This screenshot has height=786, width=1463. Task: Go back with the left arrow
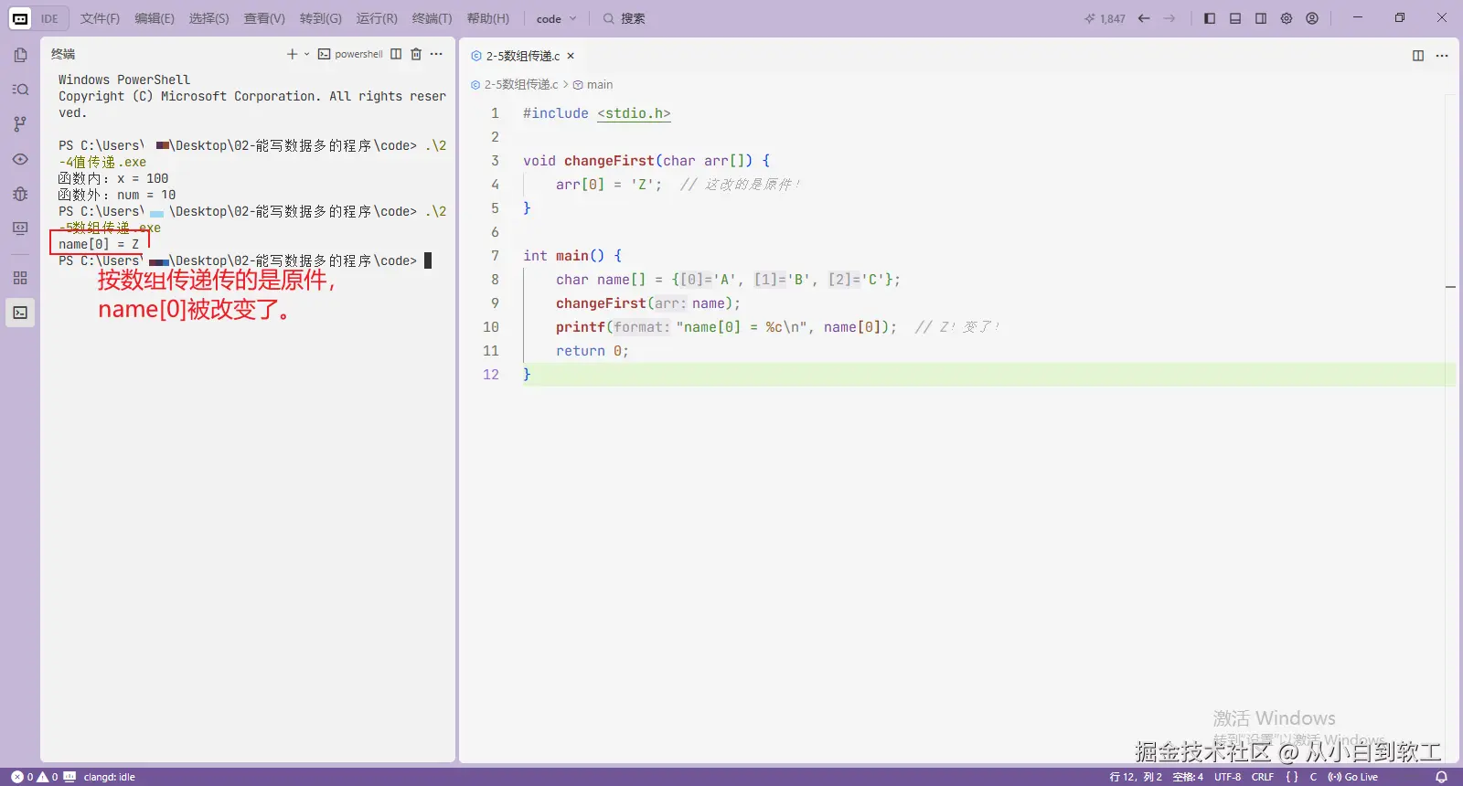pos(1144,18)
